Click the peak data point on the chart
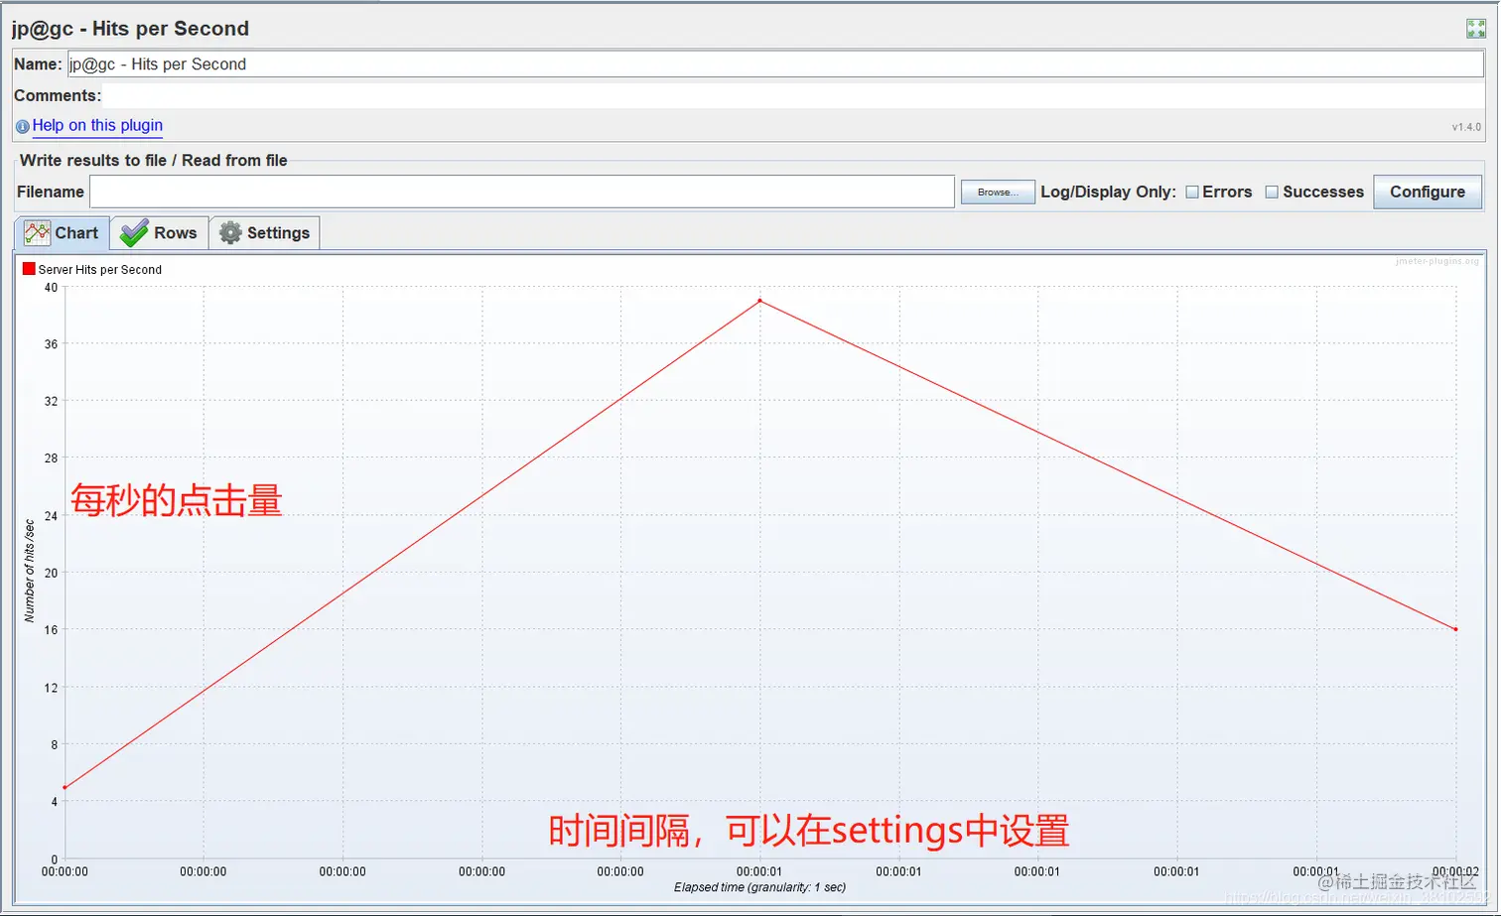 760,301
